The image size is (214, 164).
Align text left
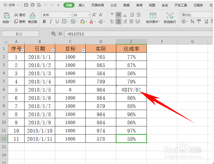(112, 21)
